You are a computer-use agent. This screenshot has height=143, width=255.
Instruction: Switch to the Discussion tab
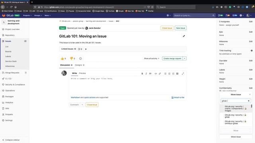pyautogui.click(x=66, y=65)
